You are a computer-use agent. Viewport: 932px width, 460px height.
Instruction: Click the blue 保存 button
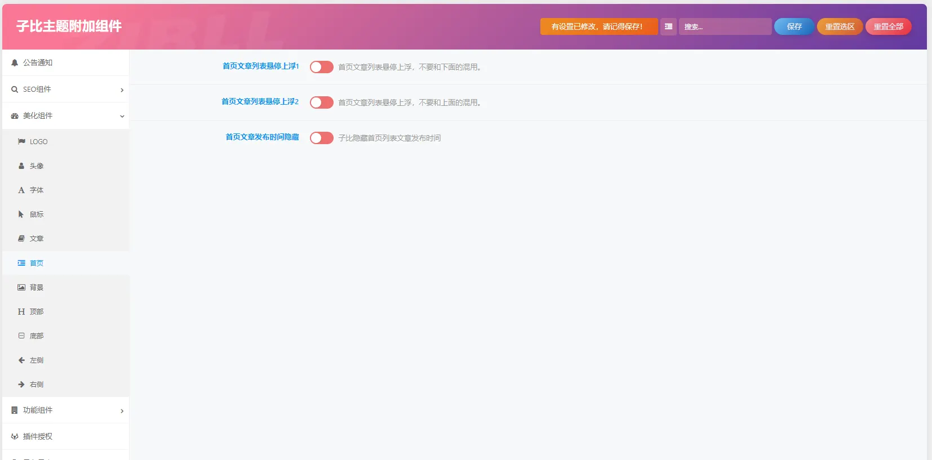pos(794,26)
